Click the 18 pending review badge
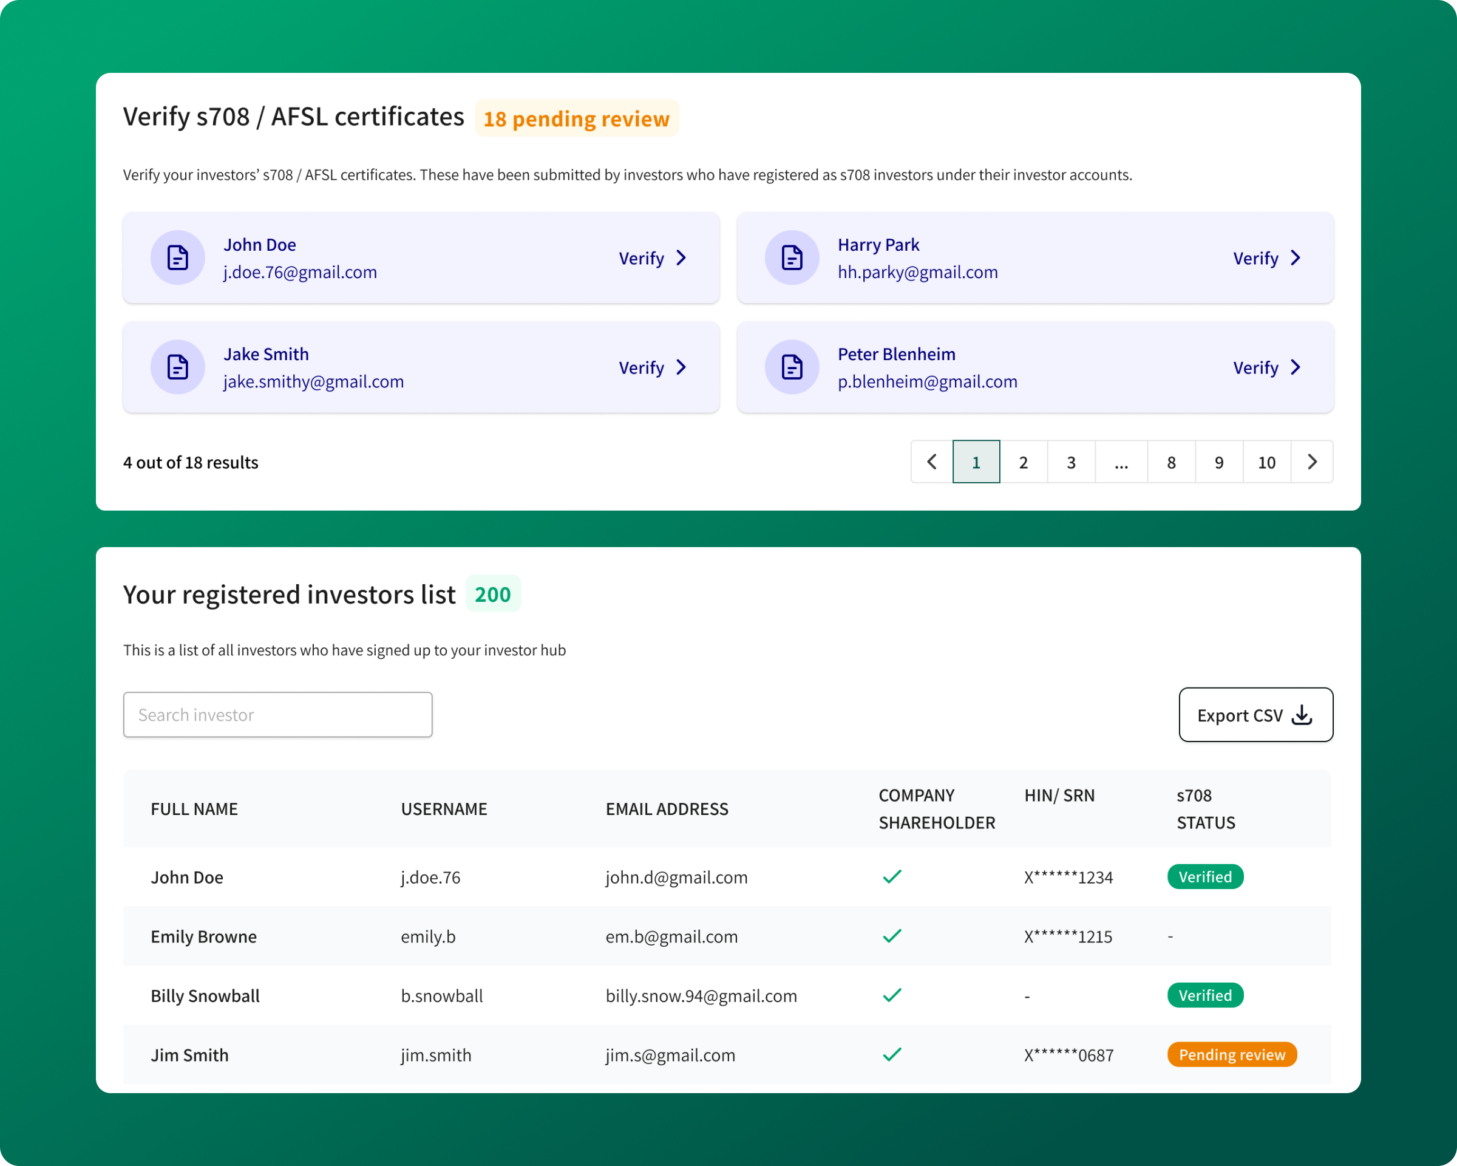This screenshot has width=1457, height=1166. (x=577, y=119)
